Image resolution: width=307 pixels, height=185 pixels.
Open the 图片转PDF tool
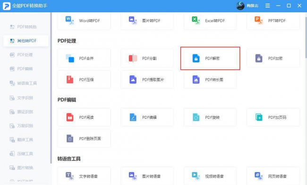147,21
